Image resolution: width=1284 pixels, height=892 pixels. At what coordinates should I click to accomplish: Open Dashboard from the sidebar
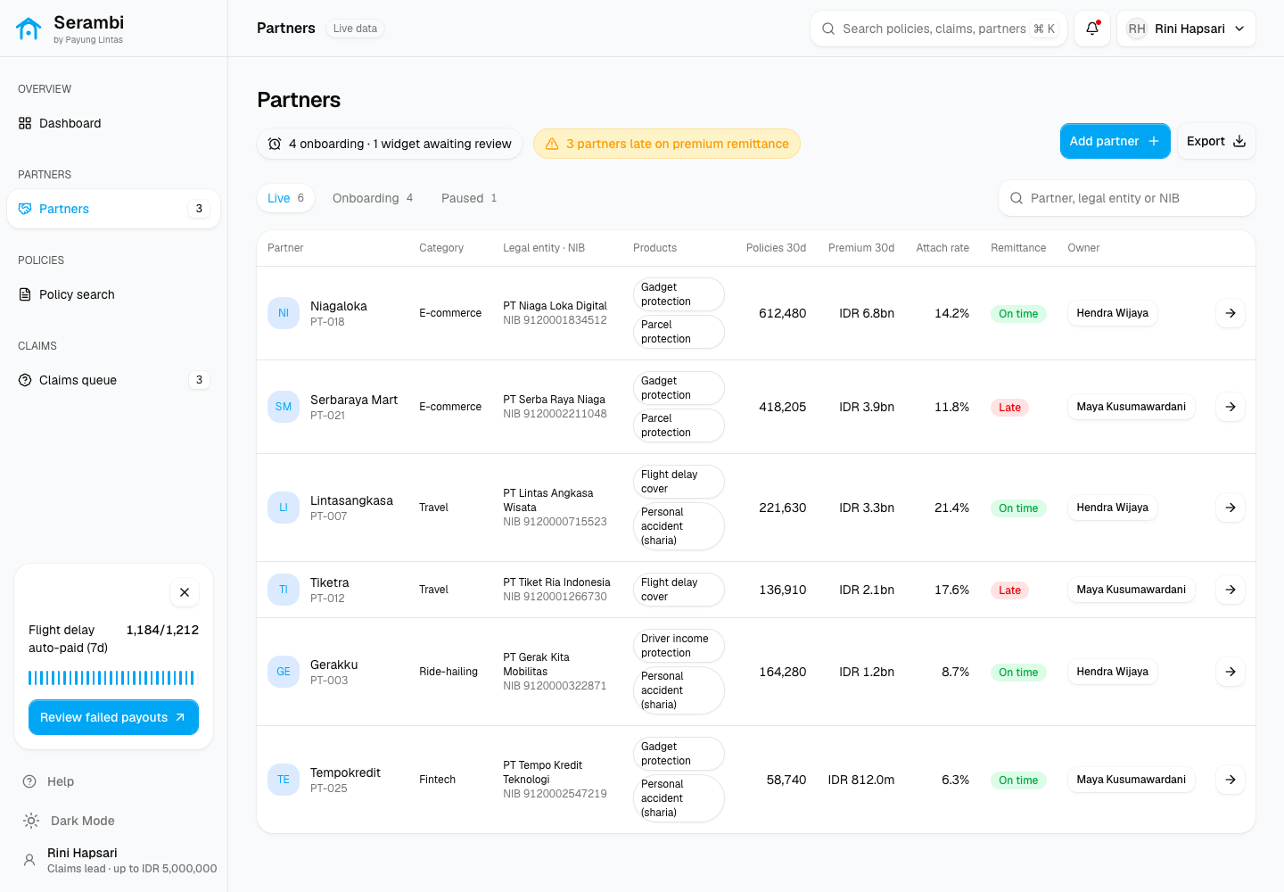pos(113,123)
